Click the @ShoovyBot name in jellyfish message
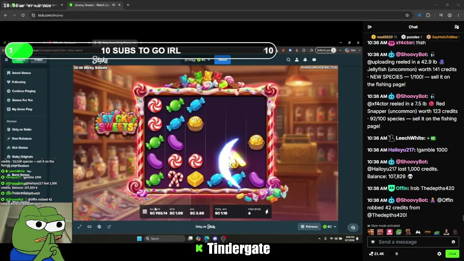The width and height of the screenshot is (464, 261). 411,54
